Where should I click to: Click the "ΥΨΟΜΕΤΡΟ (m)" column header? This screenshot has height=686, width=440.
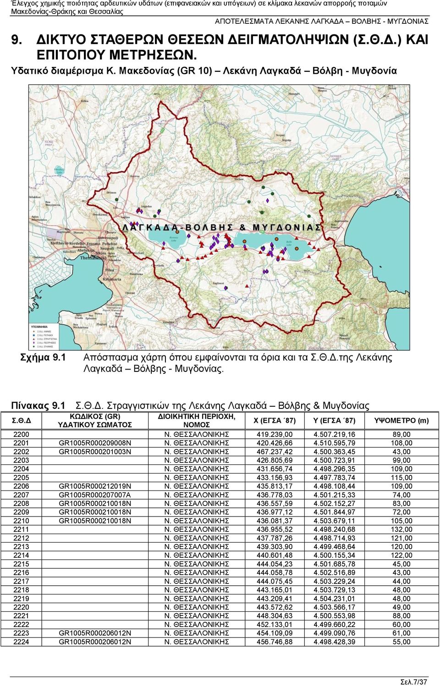pyautogui.click(x=401, y=420)
